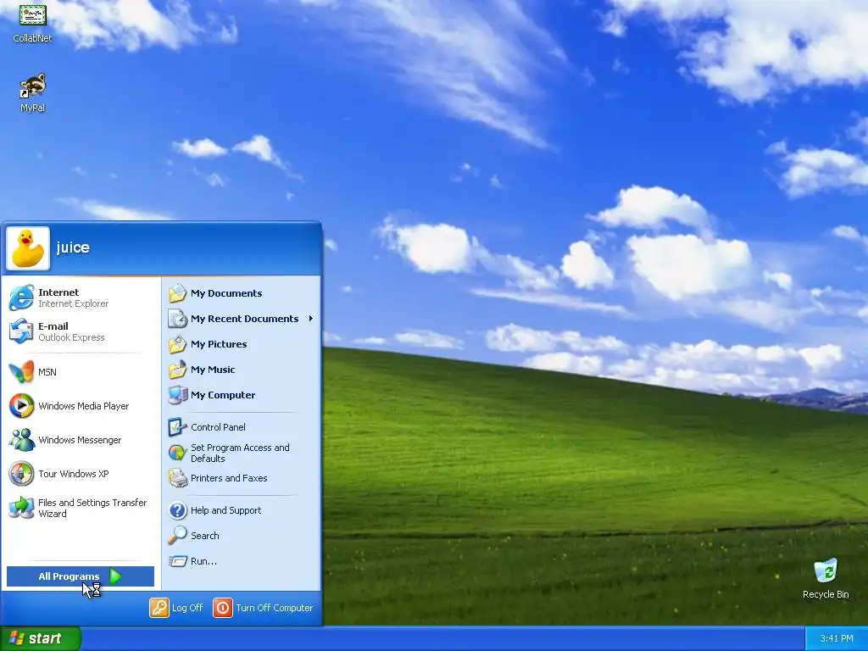This screenshot has width=868, height=651.
Task: Open the Windows Messenger icon
Action: [x=21, y=440]
